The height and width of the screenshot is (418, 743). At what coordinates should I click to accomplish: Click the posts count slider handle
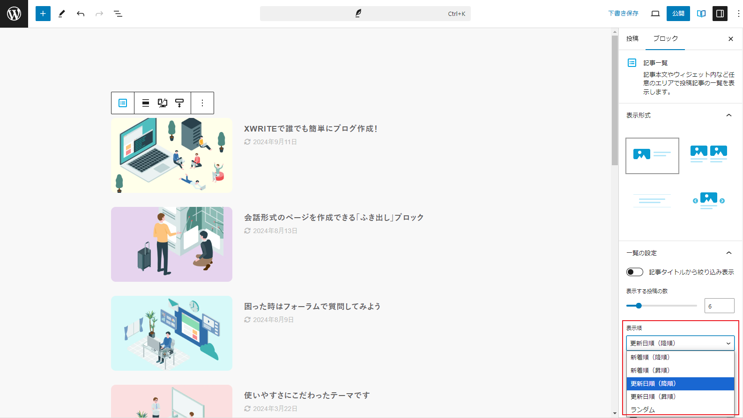pyautogui.click(x=639, y=306)
